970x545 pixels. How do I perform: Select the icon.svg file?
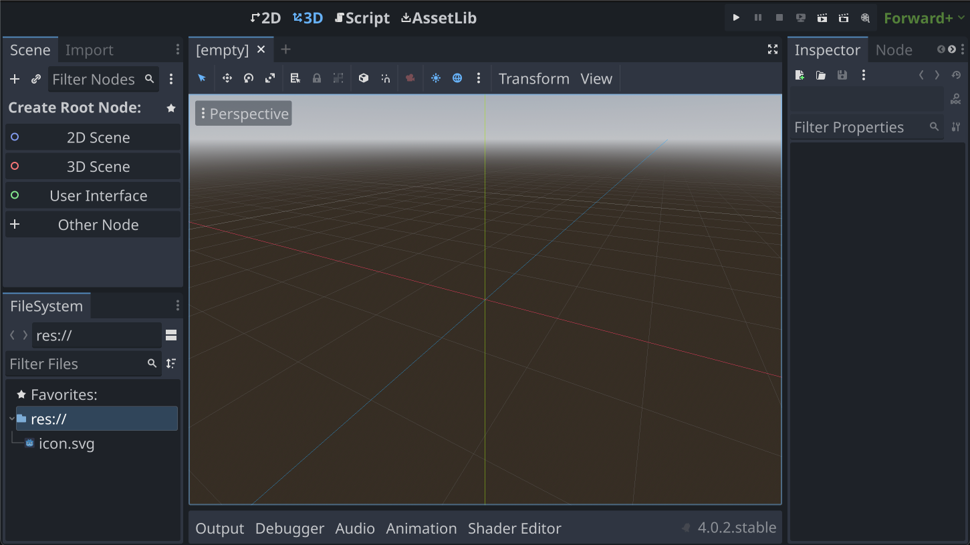tap(66, 443)
